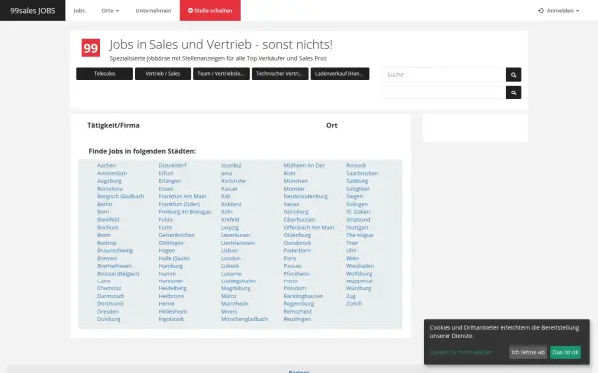Open jobs in Amsterdam
The image size is (598, 373).
coord(112,173)
